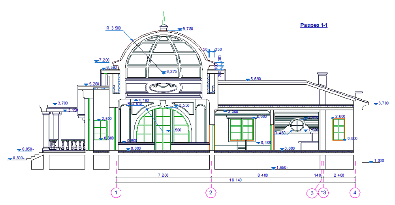The height and width of the screenshot is (205, 395).
Task: Click the "Разрез 1-1" section title
Action: tap(314, 25)
